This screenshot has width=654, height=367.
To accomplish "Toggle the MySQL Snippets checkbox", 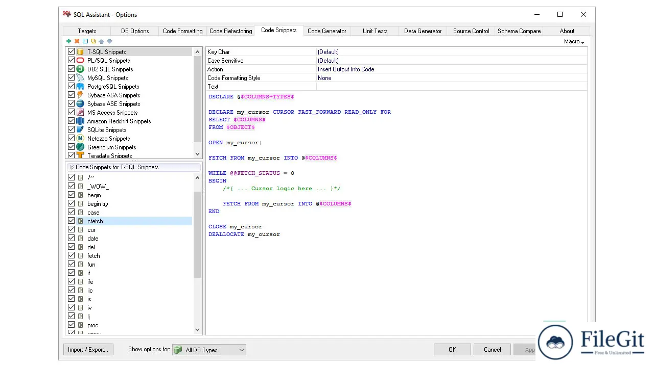I will point(72,78).
